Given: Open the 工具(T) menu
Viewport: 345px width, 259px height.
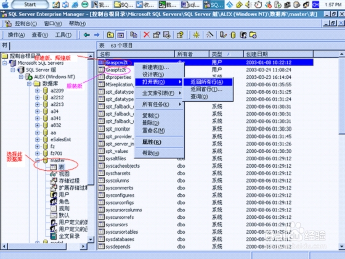Looking at the screenshot, I should point(63,35).
